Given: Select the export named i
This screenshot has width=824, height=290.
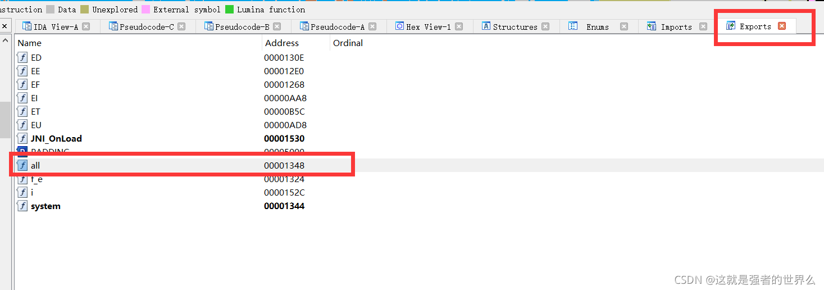Looking at the screenshot, I should (32, 192).
